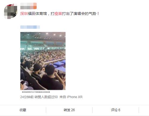
Task: Click the arena ceiling lights in thumbnail
Action: point(54,35)
